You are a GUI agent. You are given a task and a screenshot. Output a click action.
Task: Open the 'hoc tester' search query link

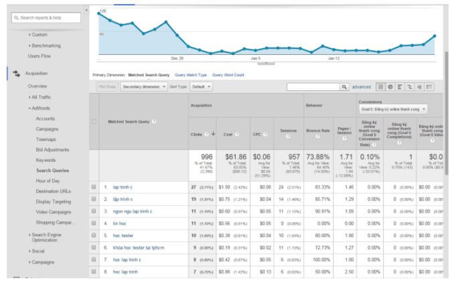123,235
